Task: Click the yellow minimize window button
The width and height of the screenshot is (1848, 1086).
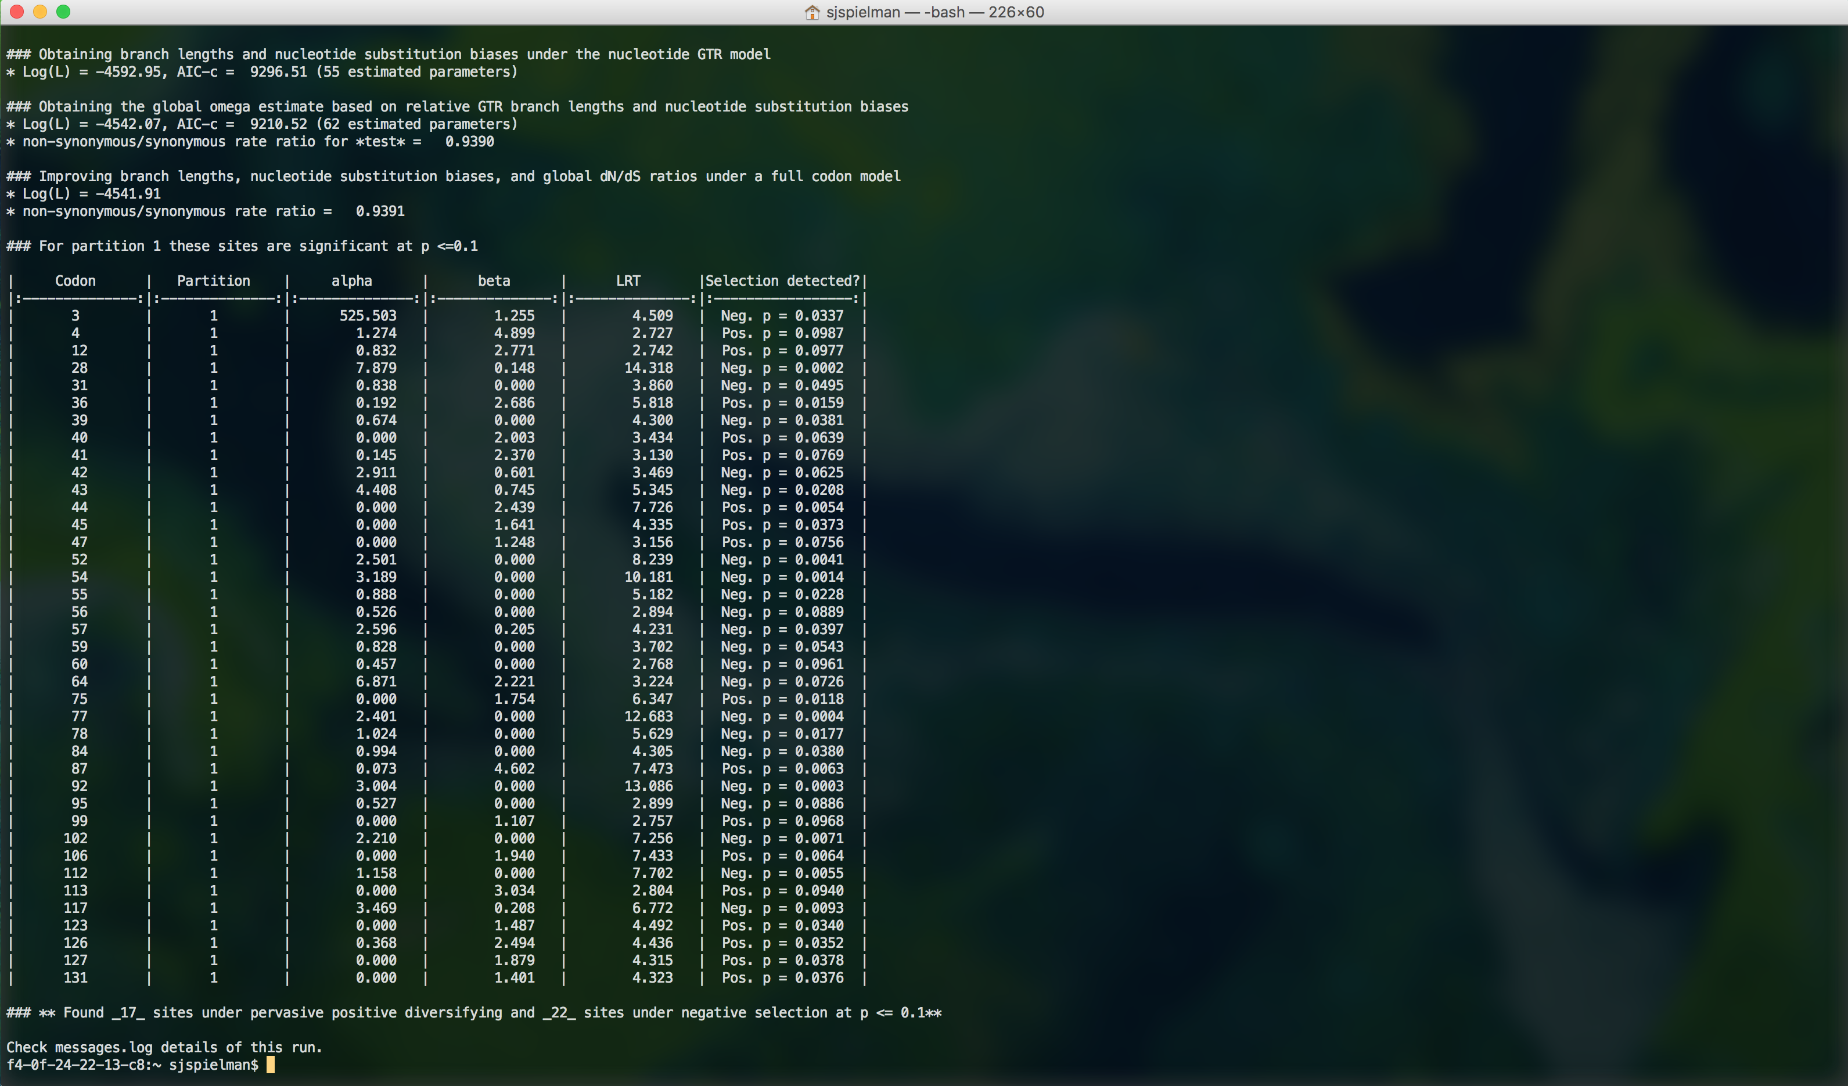Action: [x=39, y=12]
